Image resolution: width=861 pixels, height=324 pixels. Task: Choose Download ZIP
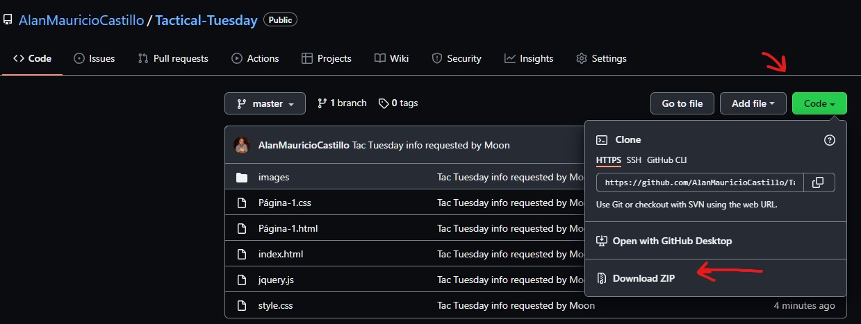point(716,278)
